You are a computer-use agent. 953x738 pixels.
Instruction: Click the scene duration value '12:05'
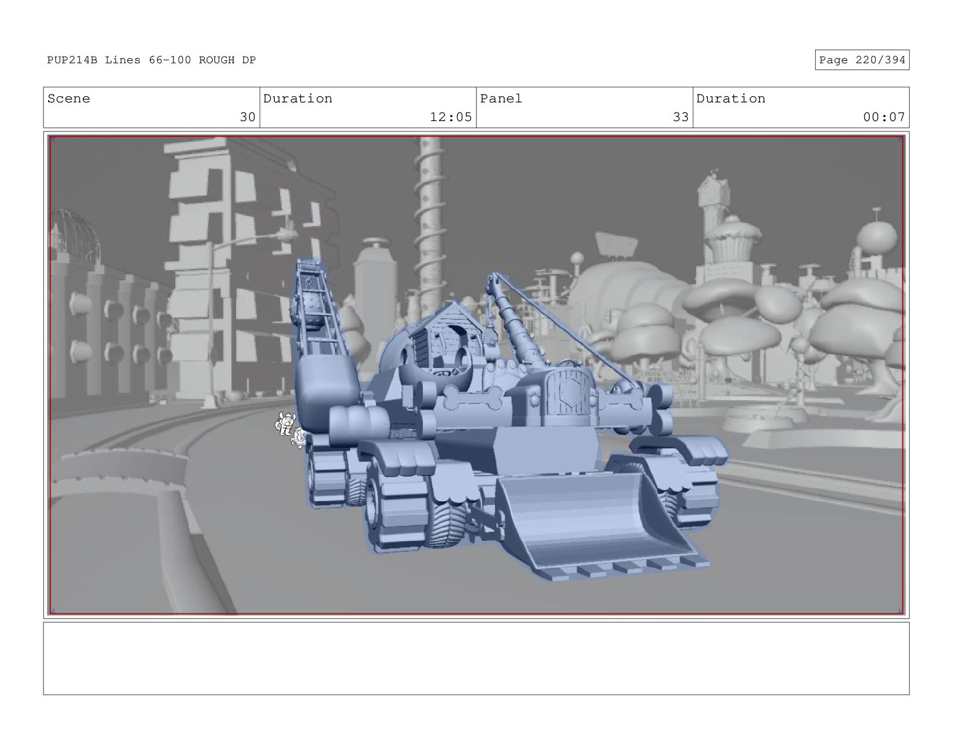(x=451, y=117)
